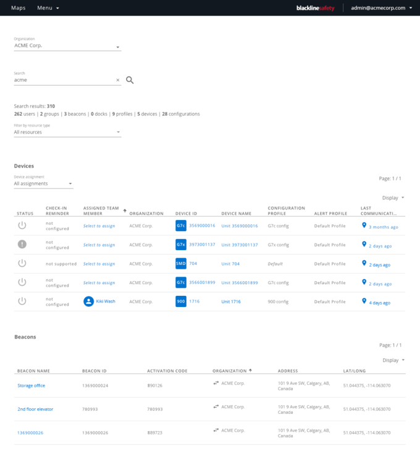Sort by Activation Code column header
This screenshot has width=420, height=459.
(x=167, y=371)
